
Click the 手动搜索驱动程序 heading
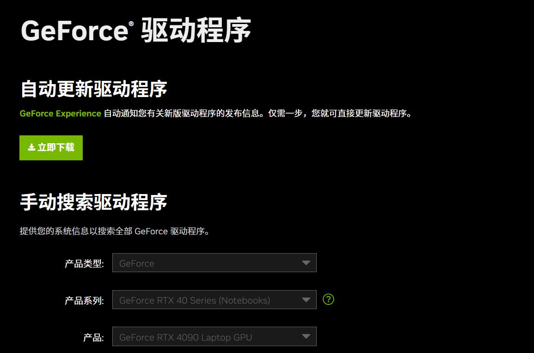(93, 202)
